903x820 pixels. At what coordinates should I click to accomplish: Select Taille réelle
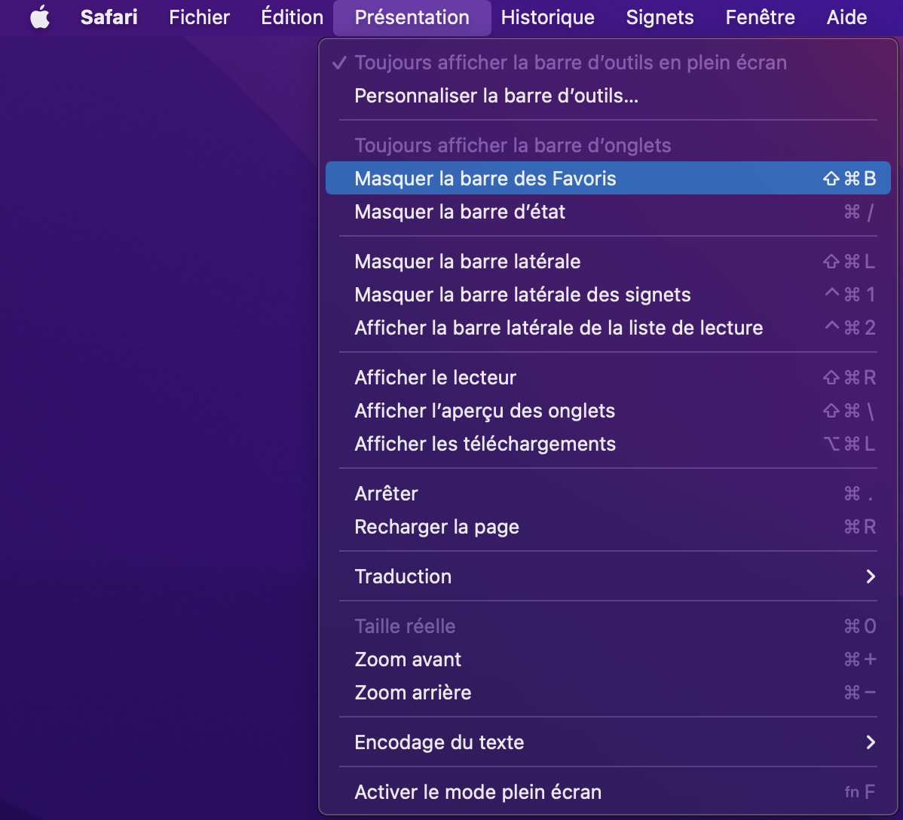tap(608, 626)
